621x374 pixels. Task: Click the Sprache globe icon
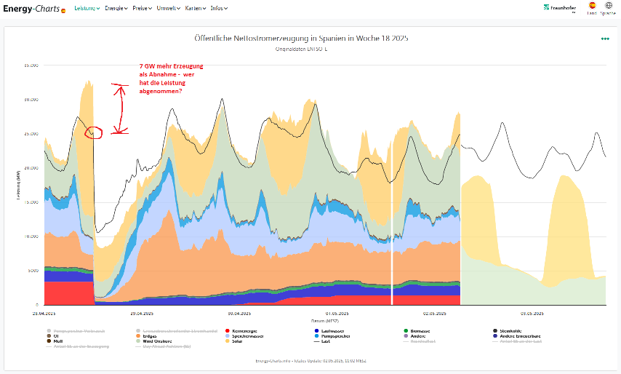tap(609, 6)
